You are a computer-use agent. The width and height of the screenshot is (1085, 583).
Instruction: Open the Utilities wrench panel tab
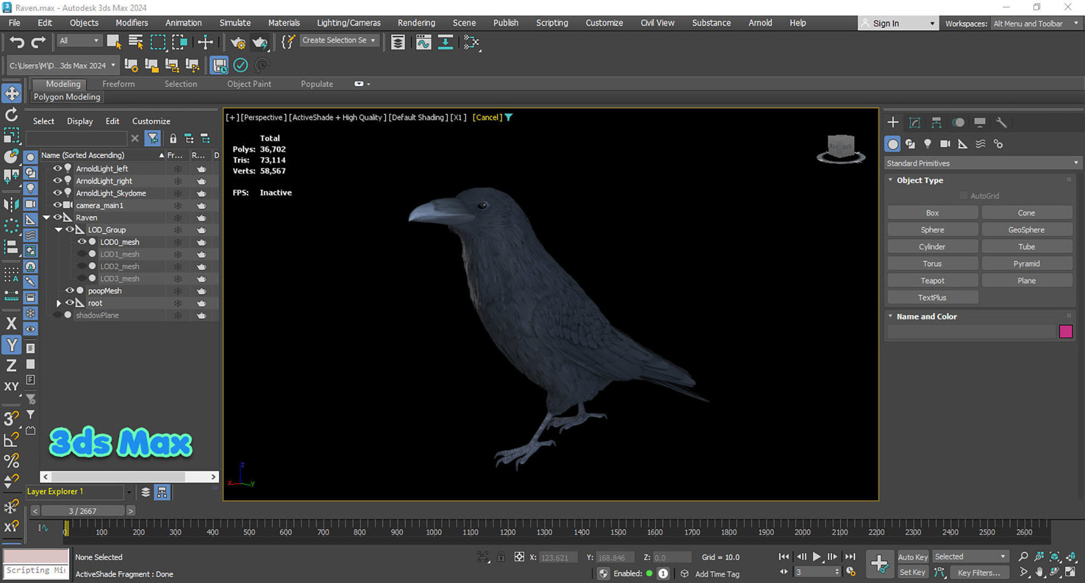(1001, 123)
